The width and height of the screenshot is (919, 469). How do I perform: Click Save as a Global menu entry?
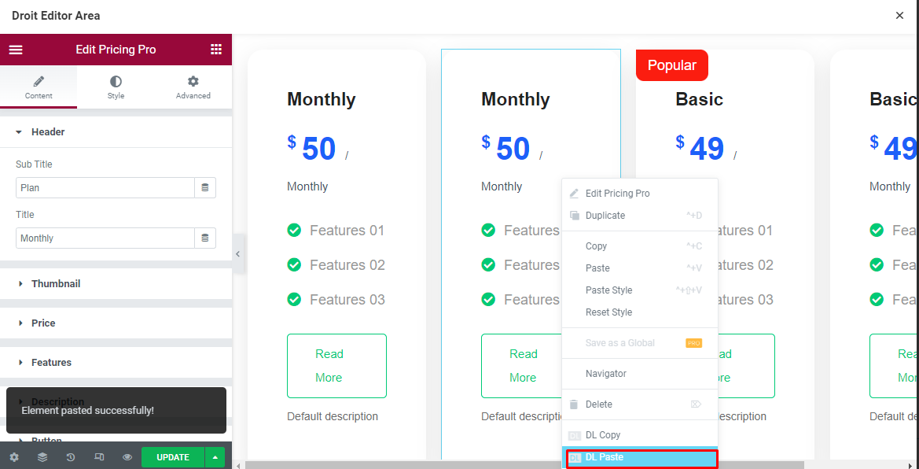click(639, 343)
